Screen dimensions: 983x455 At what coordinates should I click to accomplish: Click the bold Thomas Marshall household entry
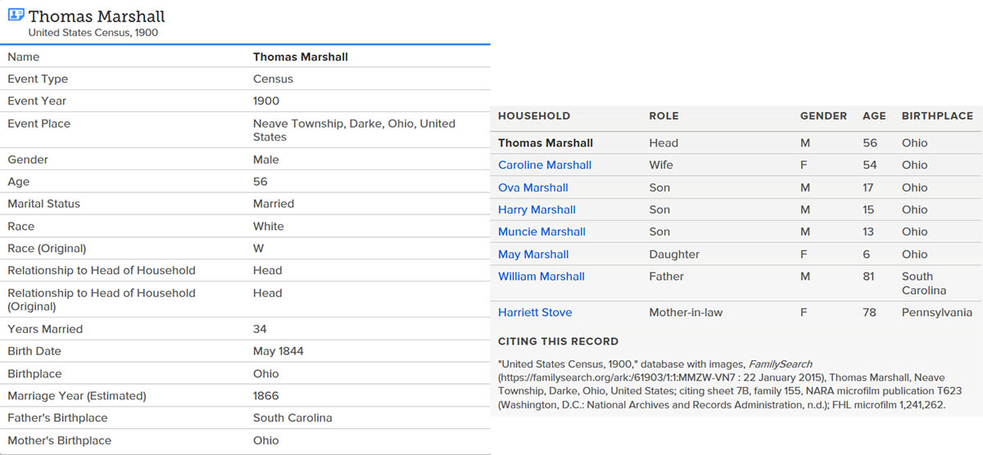click(x=546, y=142)
